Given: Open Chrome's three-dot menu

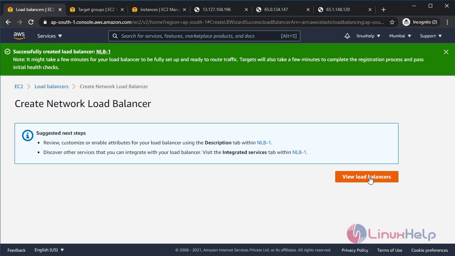Looking at the screenshot, I should click(x=447, y=22).
